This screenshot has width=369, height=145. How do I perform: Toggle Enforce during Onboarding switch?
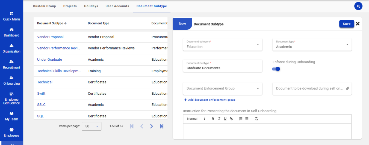(x=276, y=69)
